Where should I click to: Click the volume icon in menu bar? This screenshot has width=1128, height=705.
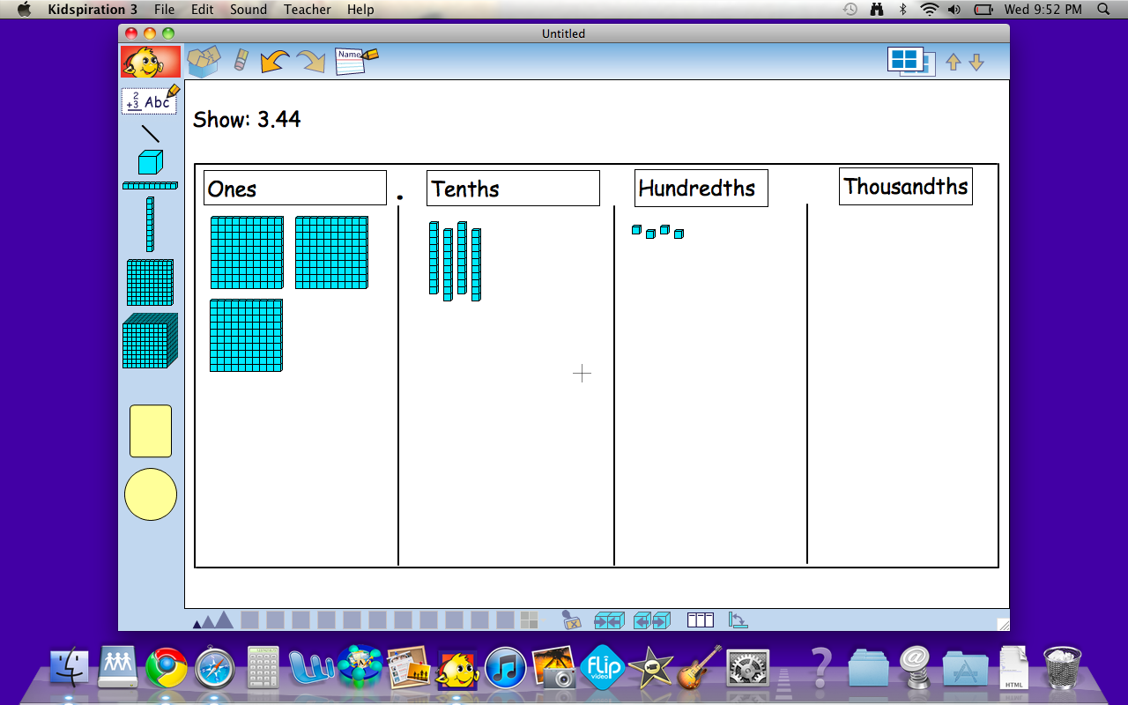click(954, 10)
